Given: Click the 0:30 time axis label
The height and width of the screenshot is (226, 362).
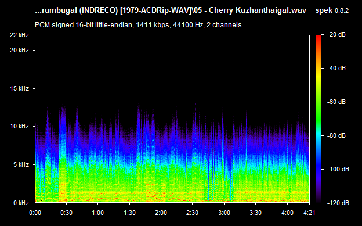Looking at the screenshot, I should pyautogui.click(x=67, y=213).
